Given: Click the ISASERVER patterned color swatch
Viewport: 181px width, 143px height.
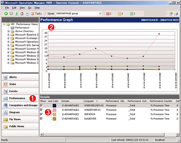Looking at the screenshot, I should [54, 119].
